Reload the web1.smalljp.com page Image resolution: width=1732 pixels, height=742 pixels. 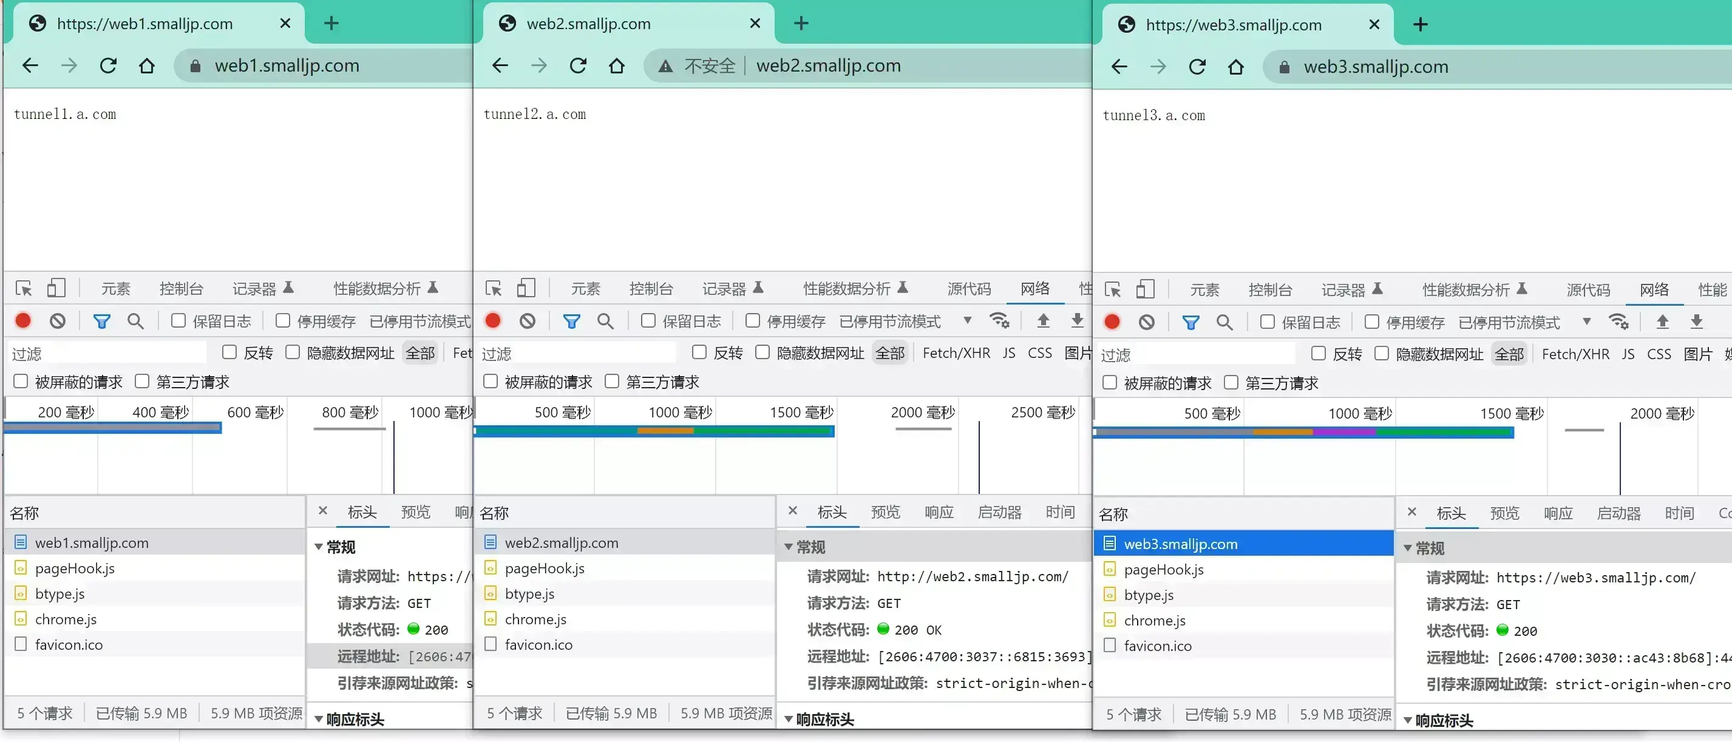pos(108,66)
